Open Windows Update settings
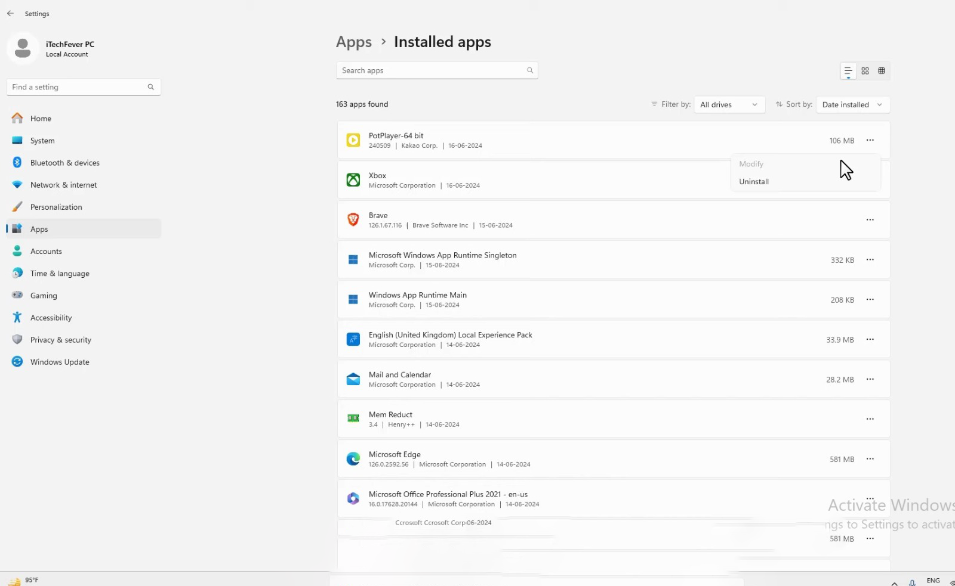Image resolution: width=955 pixels, height=586 pixels. [x=84, y=362]
